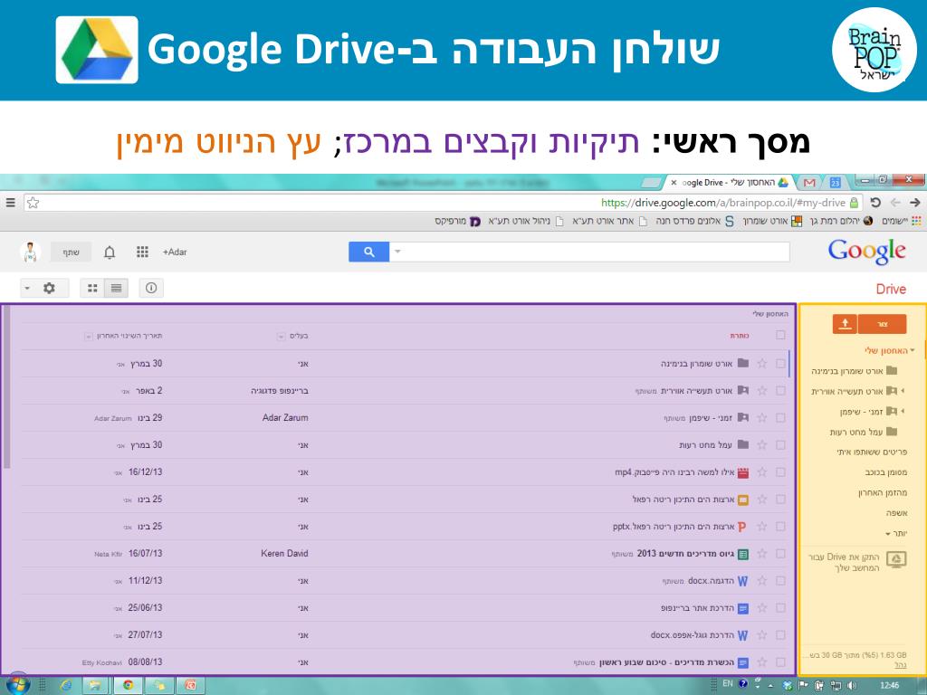
Task: Switch to list view icon
Action: coord(117,288)
